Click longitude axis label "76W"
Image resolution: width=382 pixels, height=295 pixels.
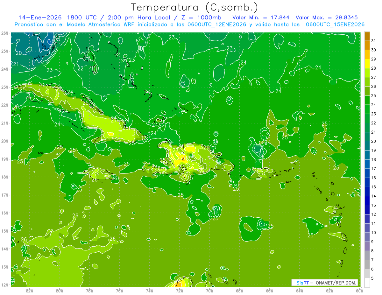coord(119,291)
